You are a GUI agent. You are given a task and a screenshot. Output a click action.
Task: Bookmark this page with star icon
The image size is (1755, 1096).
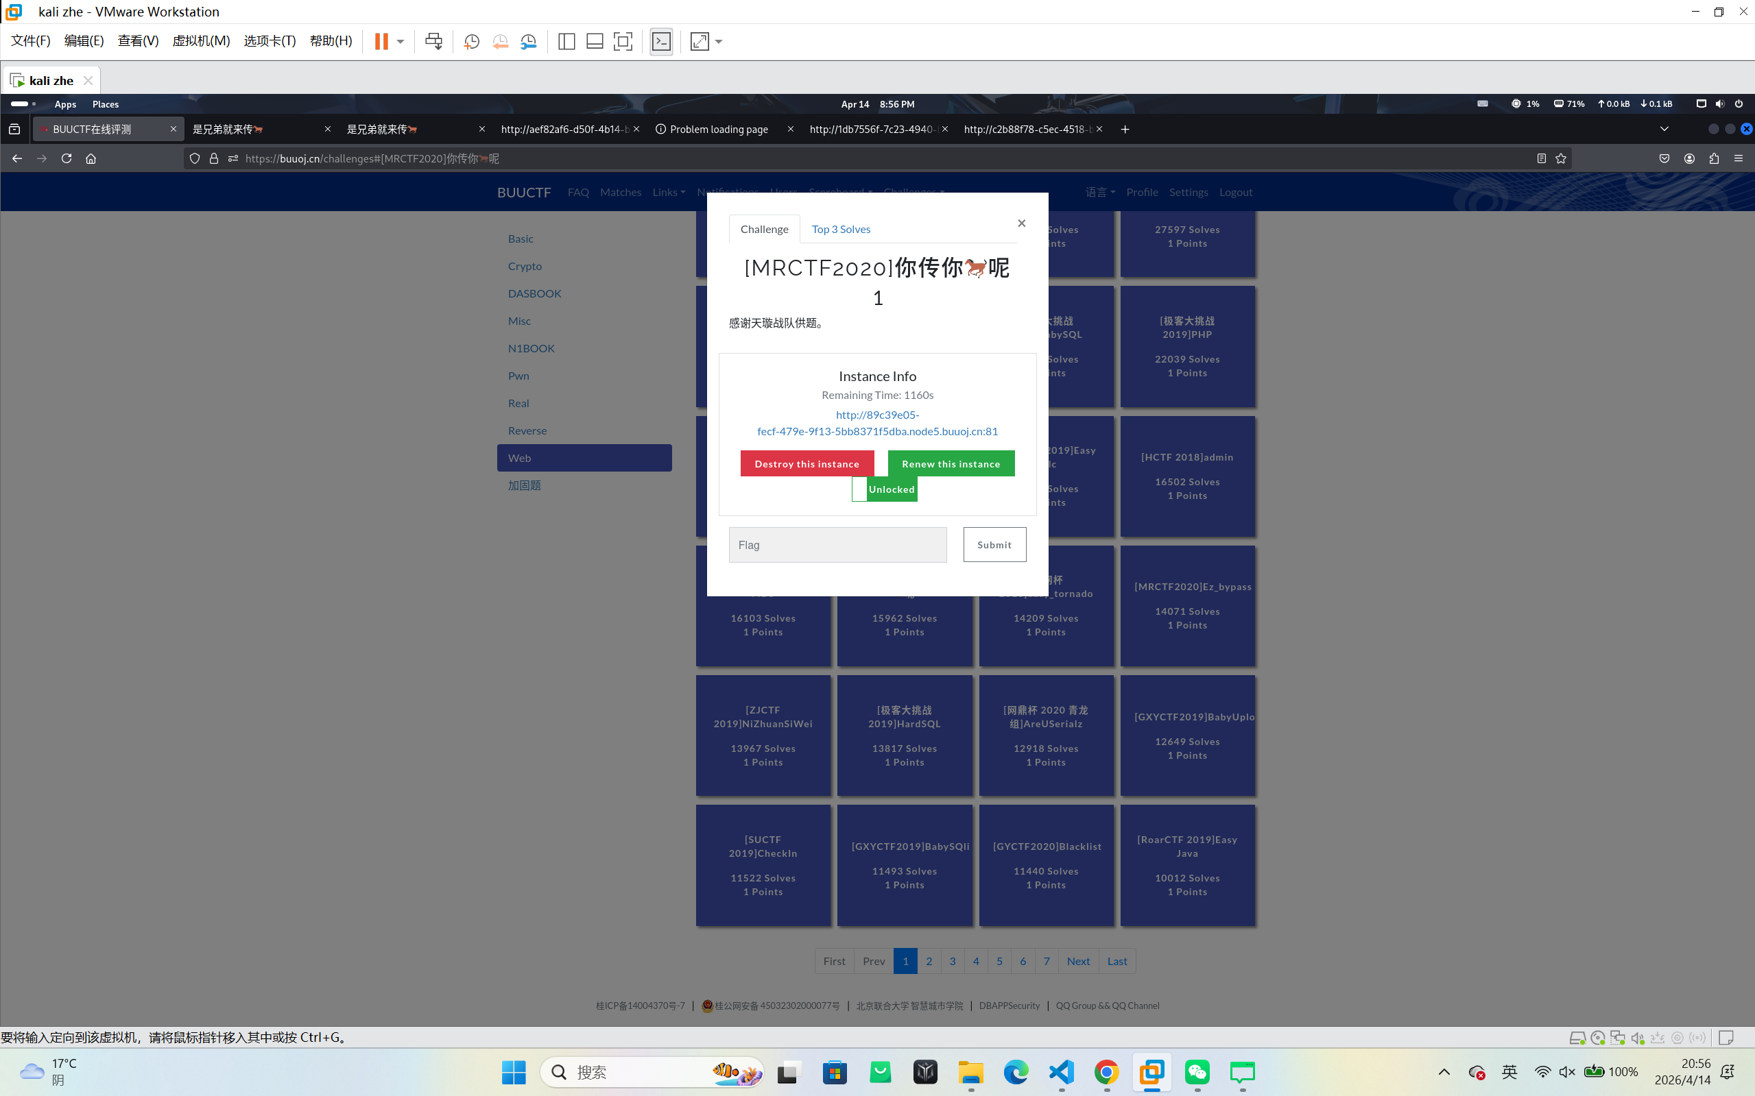(1561, 158)
